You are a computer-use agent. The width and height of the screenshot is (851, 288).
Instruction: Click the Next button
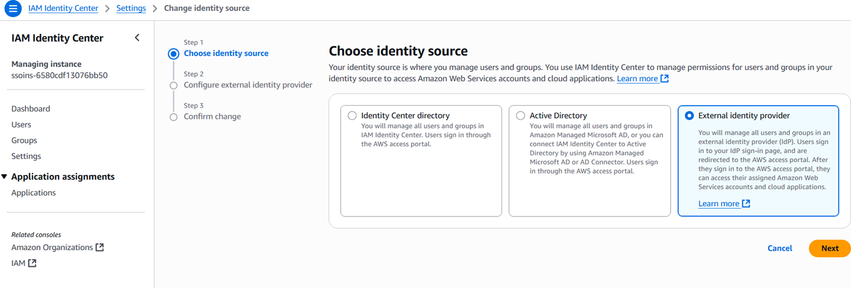pyautogui.click(x=829, y=248)
